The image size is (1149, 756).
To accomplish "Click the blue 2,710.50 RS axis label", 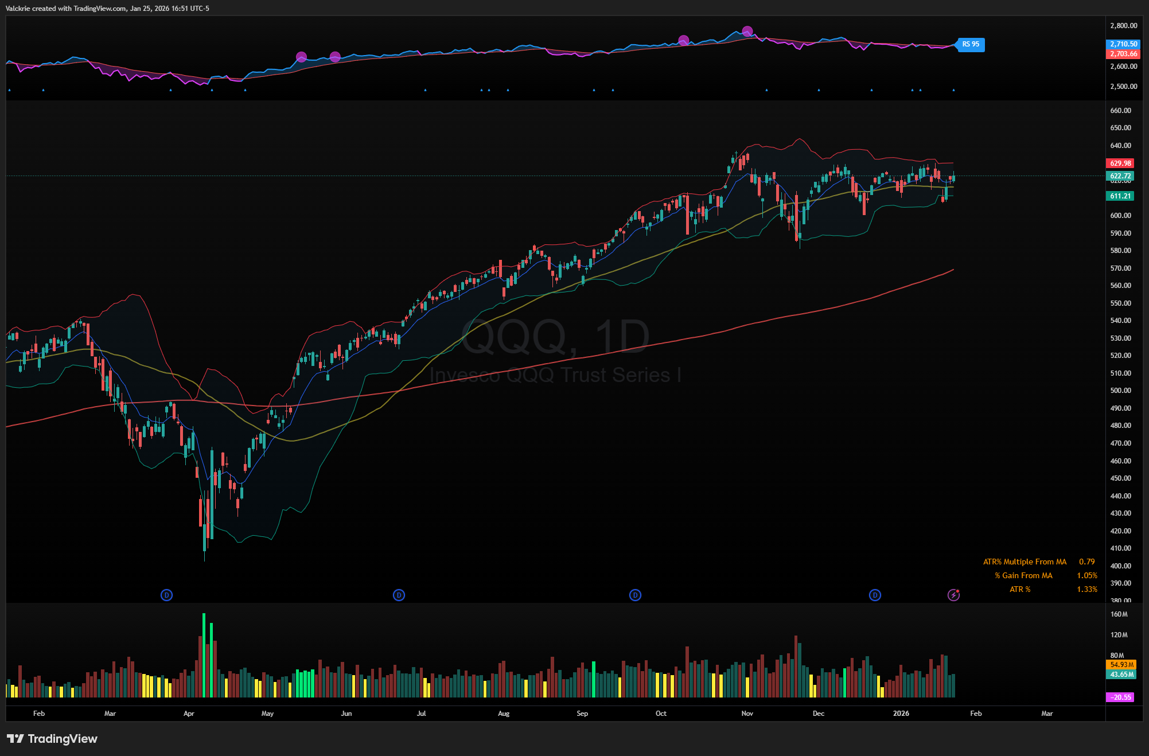I will coord(1123,44).
